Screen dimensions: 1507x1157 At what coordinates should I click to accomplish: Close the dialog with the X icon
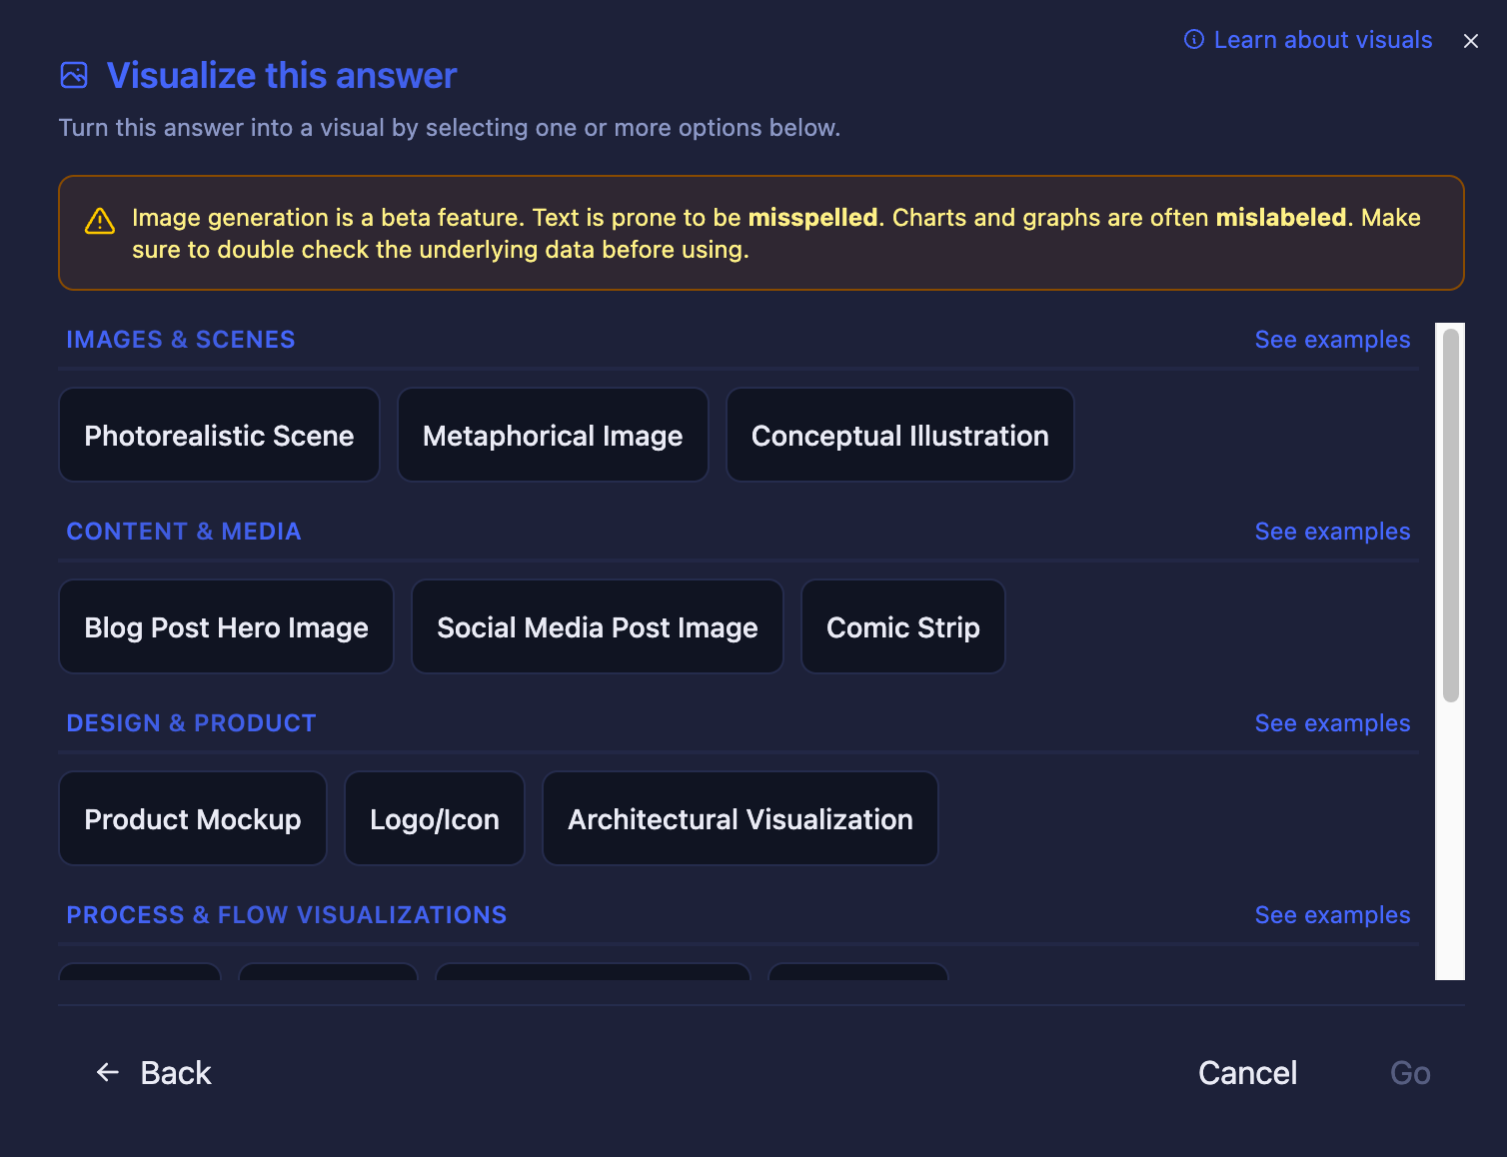[1471, 41]
